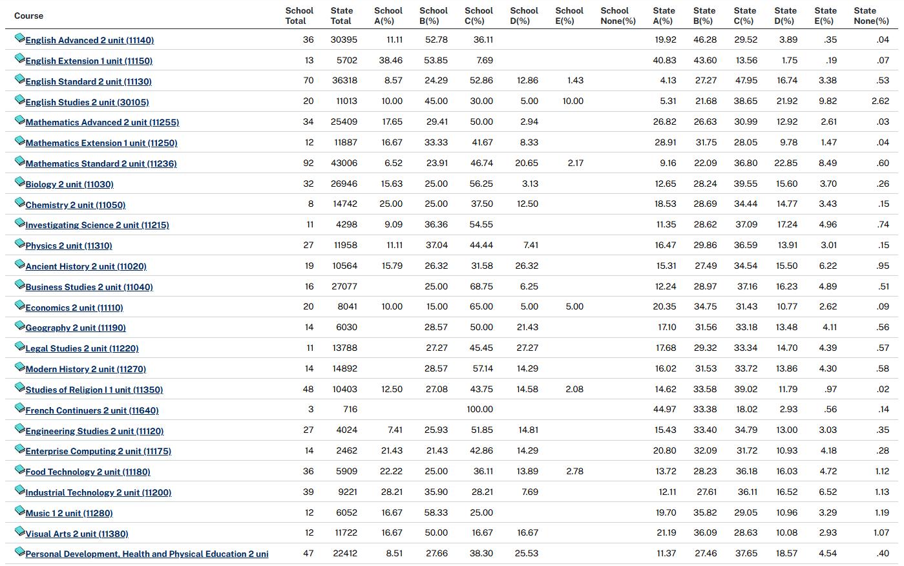904x566 pixels.
Task: Click the book icon beside French Continuers
Action: click(x=19, y=409)
